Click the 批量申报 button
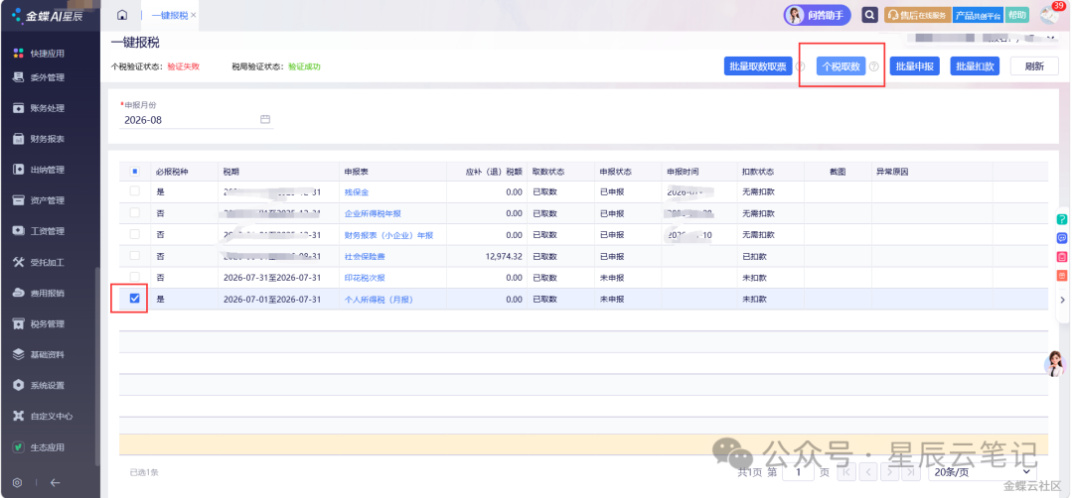Image resolution: width=1073 pixels, height=498 pixels. point(915,66)
